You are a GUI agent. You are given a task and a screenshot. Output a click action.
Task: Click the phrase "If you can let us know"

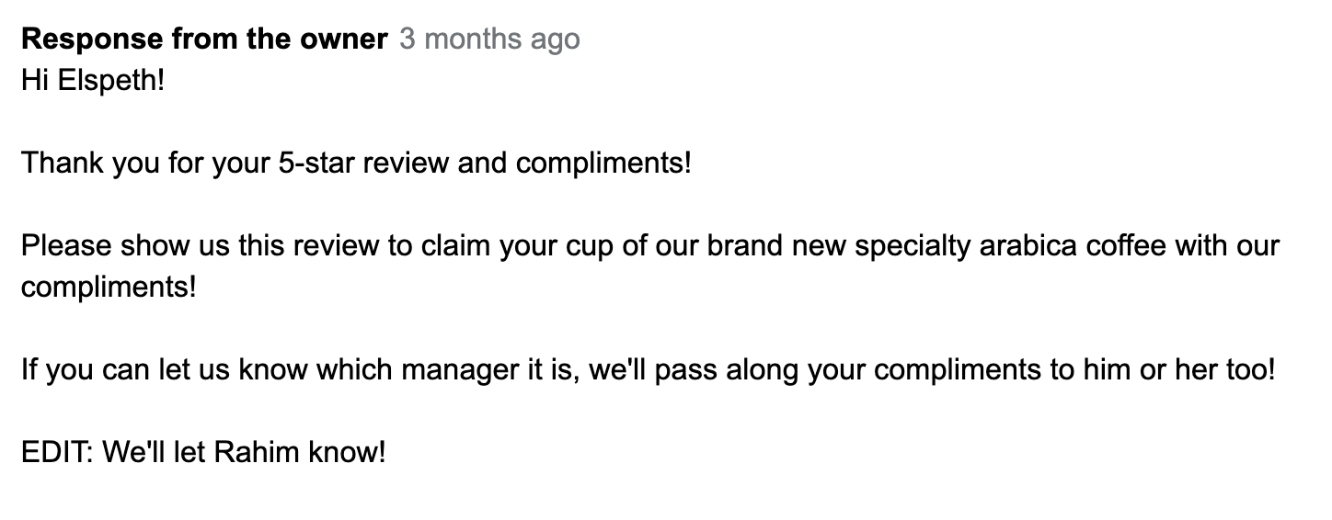coord(163,370)
